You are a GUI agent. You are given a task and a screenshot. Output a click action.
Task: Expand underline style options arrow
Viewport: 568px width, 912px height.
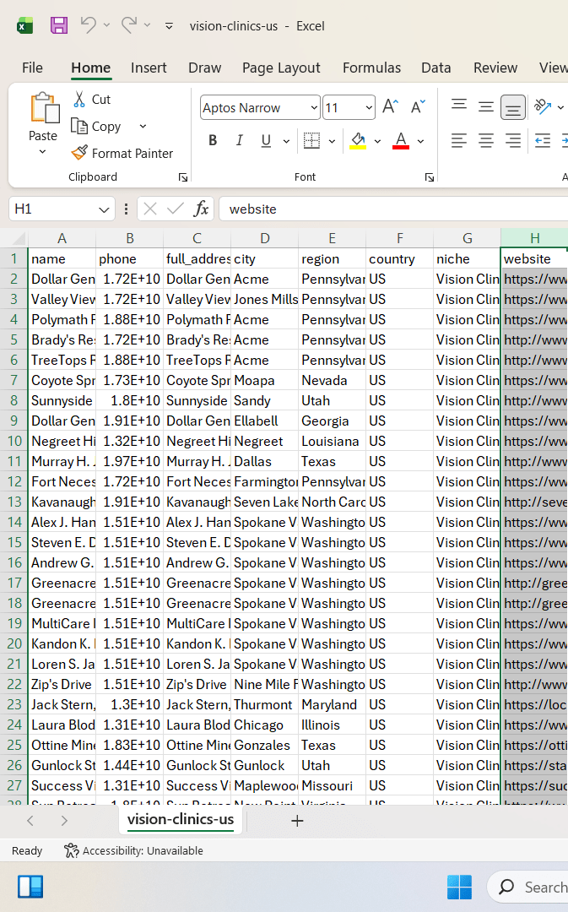point(286,141)
